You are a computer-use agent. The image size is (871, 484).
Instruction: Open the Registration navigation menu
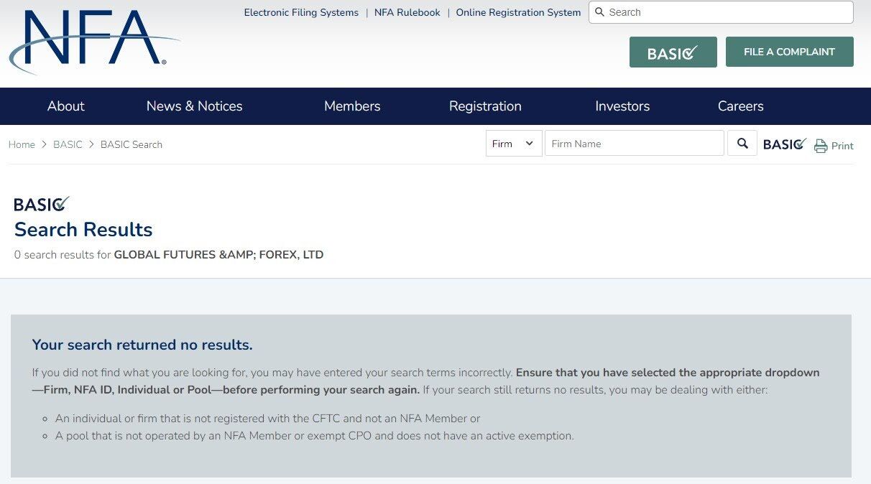point(485,106)
